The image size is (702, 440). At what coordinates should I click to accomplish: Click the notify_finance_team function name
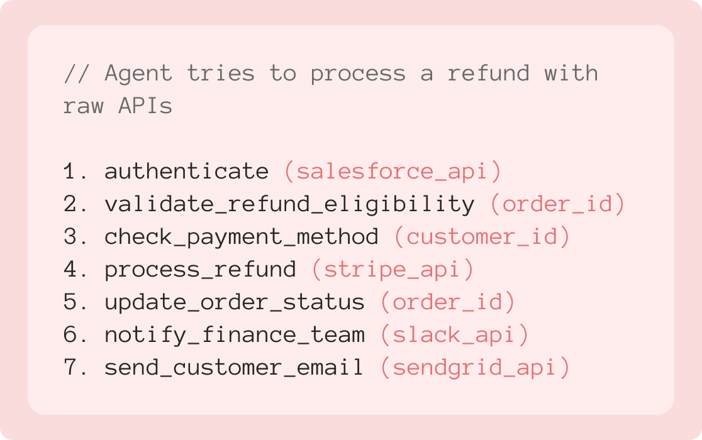pos(235,335)
